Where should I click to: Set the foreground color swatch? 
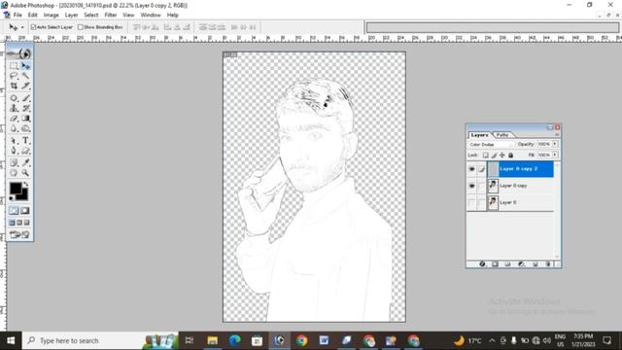click(x=16, y=188)
